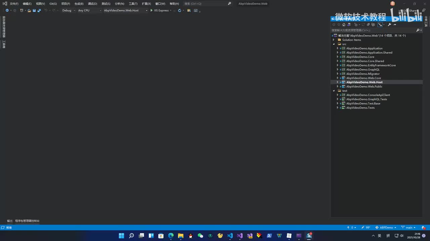The image size is (430, 241).
Task: Click the undo arrow icon
Action: coord(46,10)
